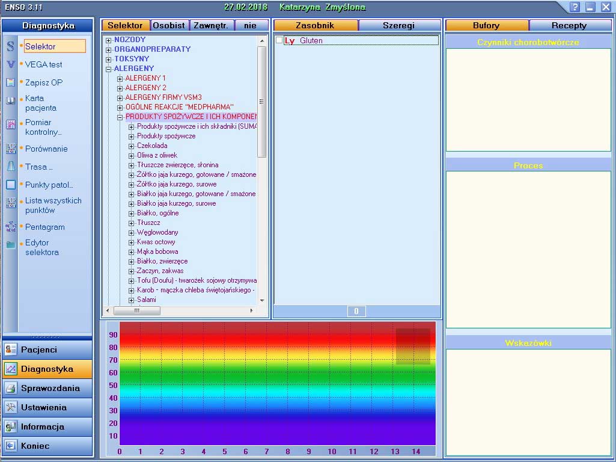
Task: Switch to the Szeregi tab
Action: coord(399,25)
